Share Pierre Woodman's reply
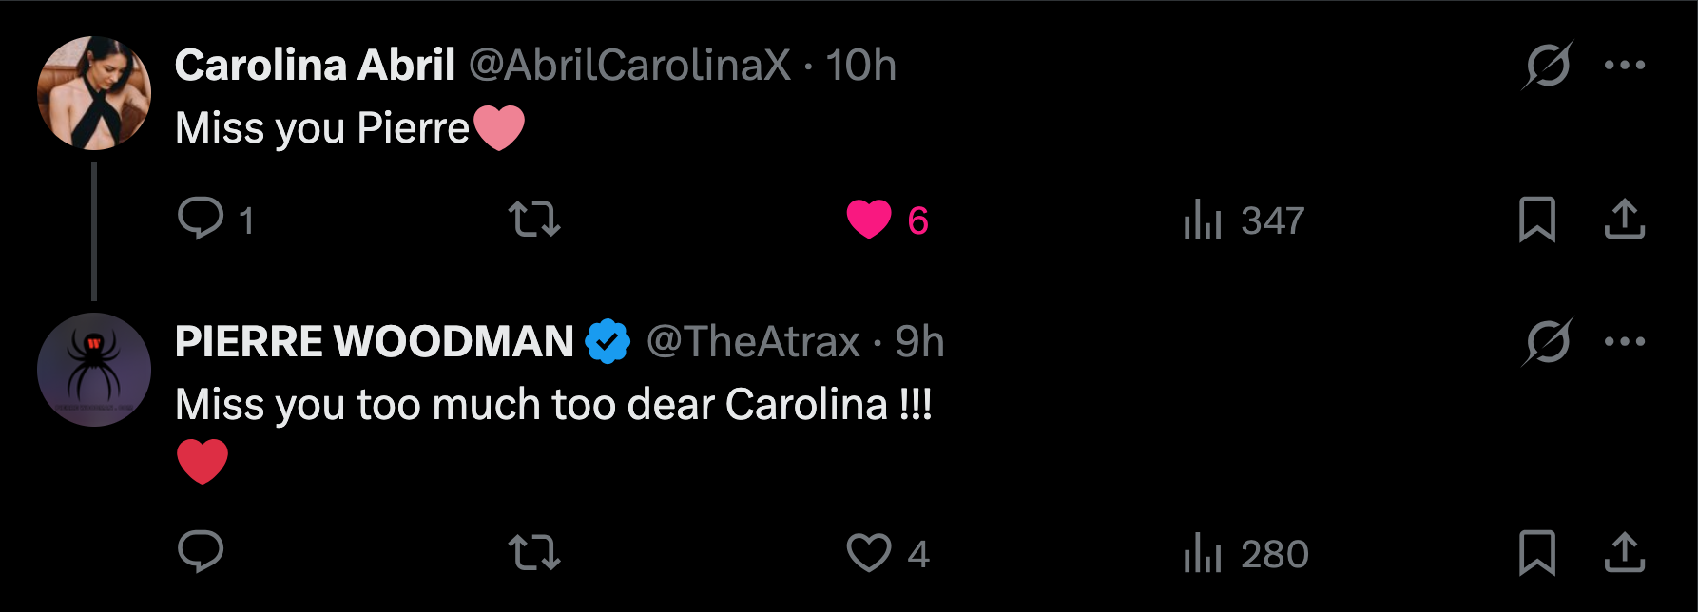This screenshot has height=612, width=1698. 1624,552
